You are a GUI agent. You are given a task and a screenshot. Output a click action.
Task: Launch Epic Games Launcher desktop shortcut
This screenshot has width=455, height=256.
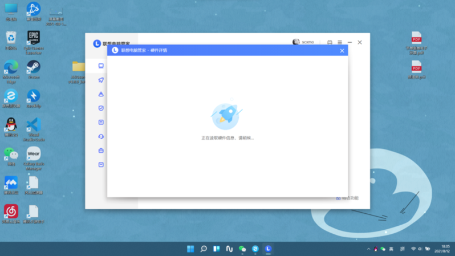click(33, 39)
